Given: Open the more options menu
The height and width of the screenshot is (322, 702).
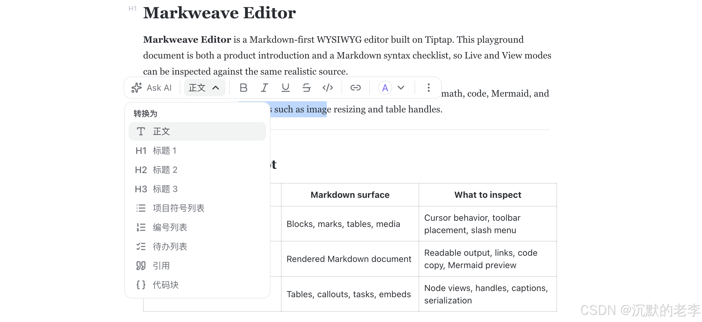Looking at the screenshot, I should (x=429, y=88).
